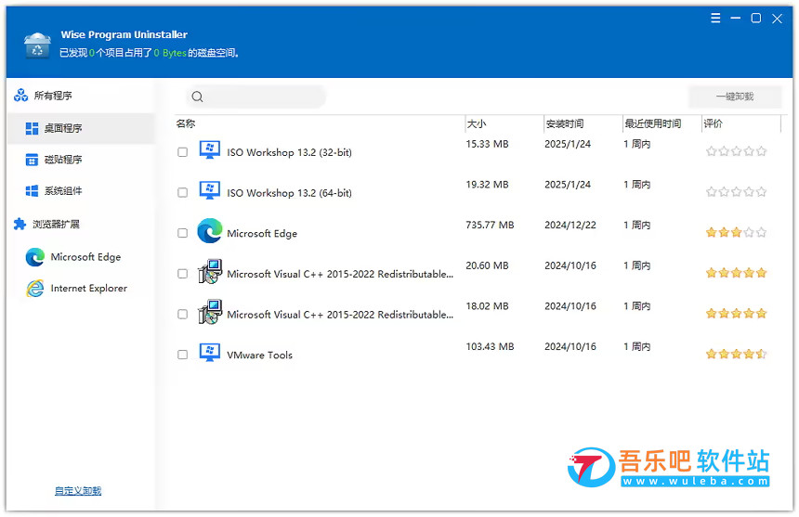Click the 浏览器扩展 puzzle piece icon
The width and height of the screenshot is (799, 517).
click(20, 224)
